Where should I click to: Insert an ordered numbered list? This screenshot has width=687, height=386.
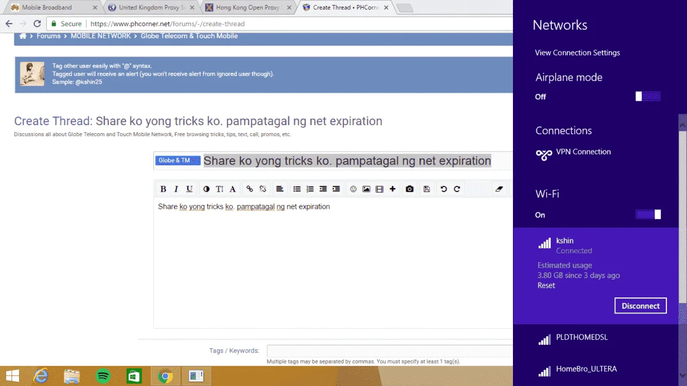(x=310, y=189)
